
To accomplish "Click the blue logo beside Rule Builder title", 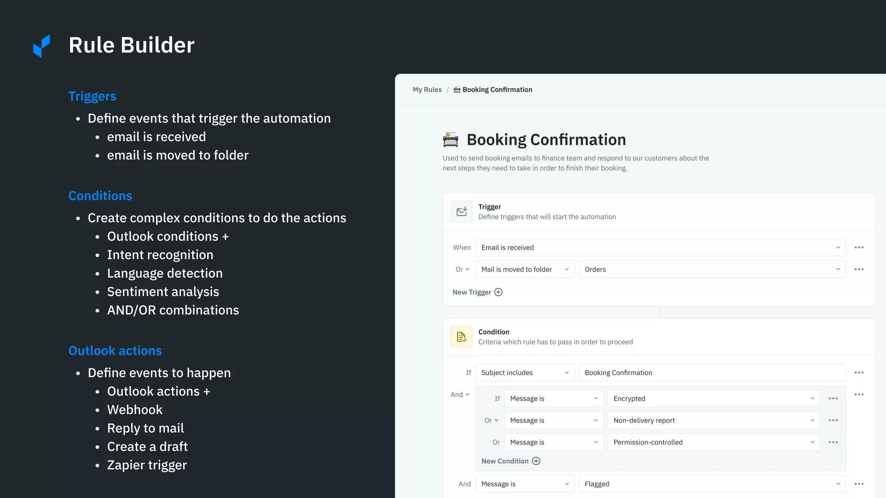I will click(42, 46).
